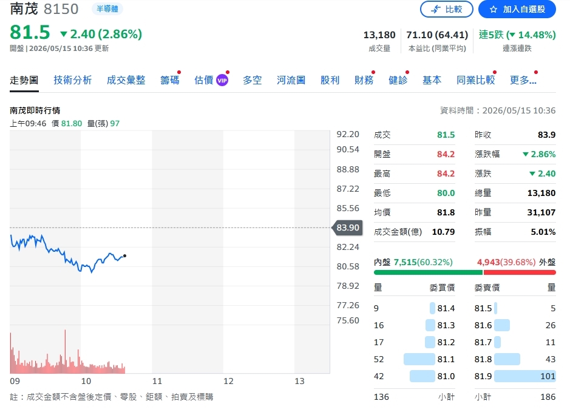Switch to the 基本 tab

coord(432,80)
